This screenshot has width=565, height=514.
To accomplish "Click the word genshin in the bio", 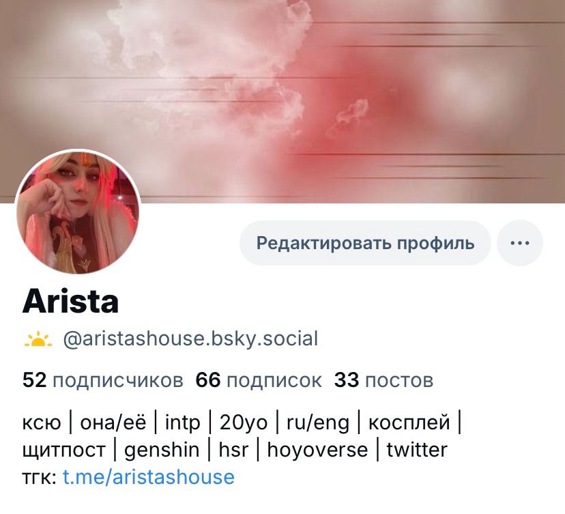I will click(x=162, y=450).
